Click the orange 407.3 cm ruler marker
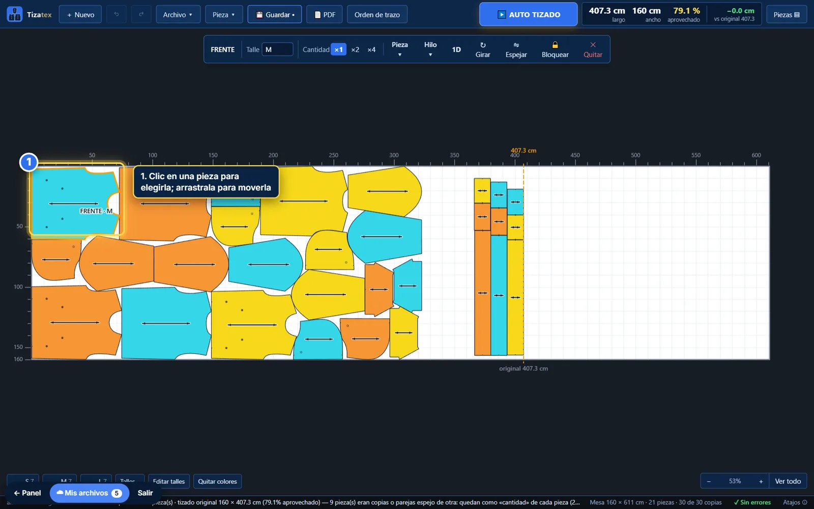The width and height of the screenshot is (814, 509). tap(524, 151)
